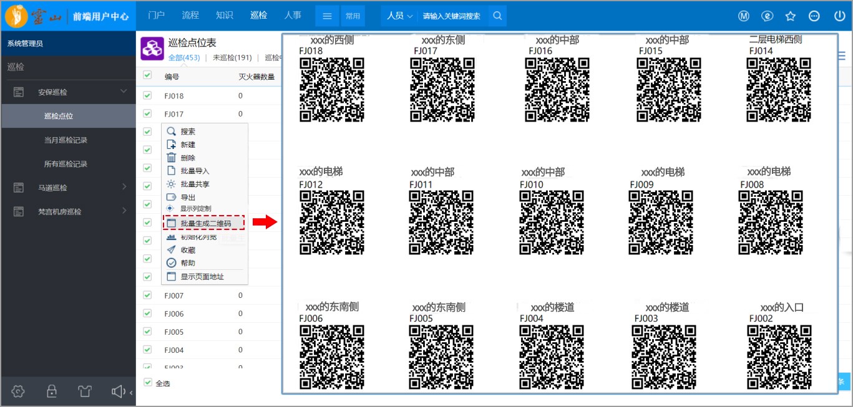Expand the 梵宫机房巡检 section chevron
Image resolution: width=853 pixels, height=407 pixels.
click(x=124, y=211)
